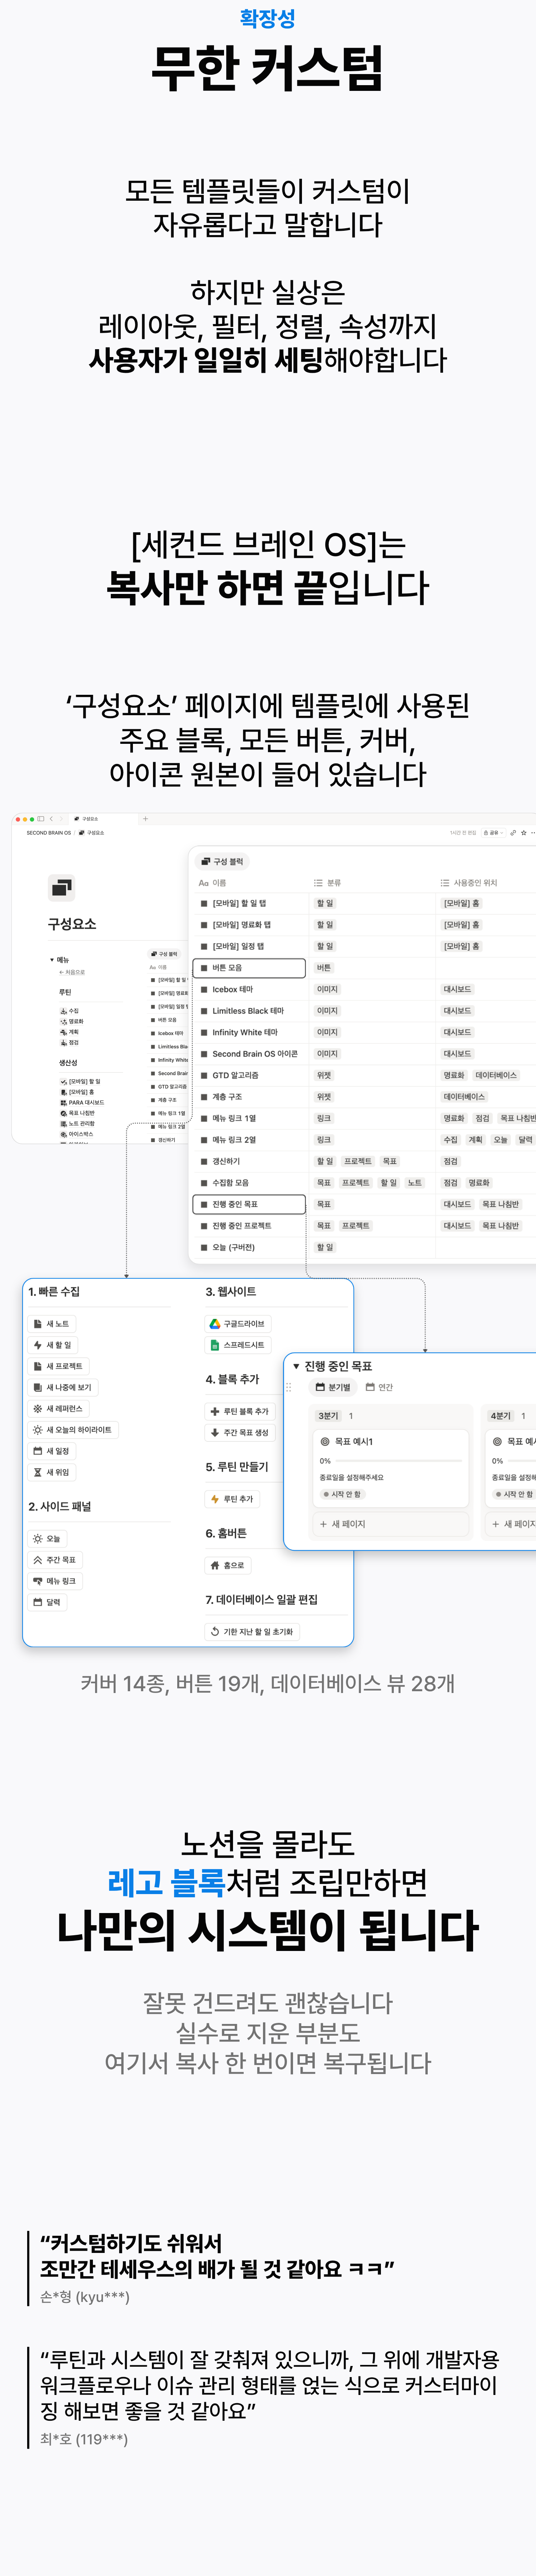Click the 메뉴 링크 side panel button
The width and height of the screenshot is (536, 2576).
(x=55, y=1581)
